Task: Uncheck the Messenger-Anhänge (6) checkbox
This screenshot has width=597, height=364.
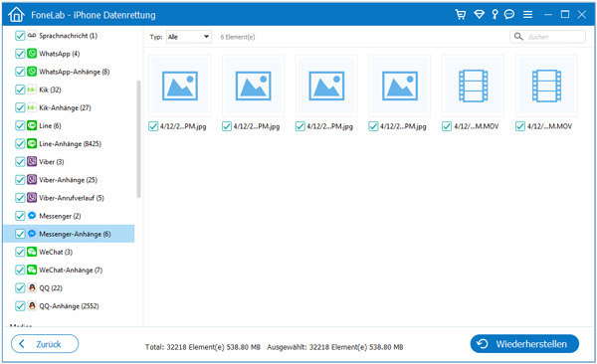Action: point(20,234)
